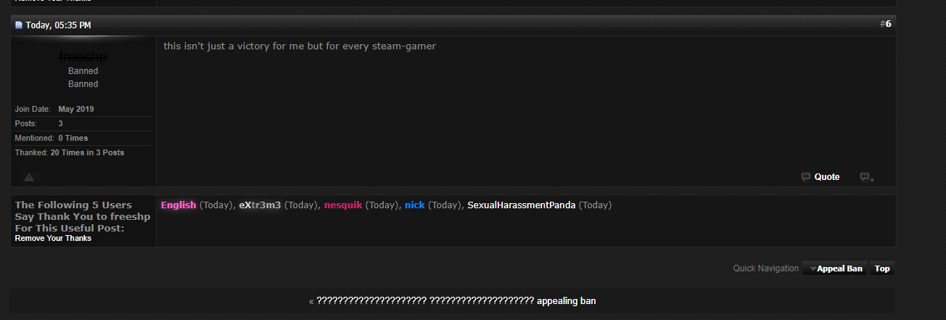Click the Quick Navigation label
Screen dimensions: 946x320
(765, 268)
